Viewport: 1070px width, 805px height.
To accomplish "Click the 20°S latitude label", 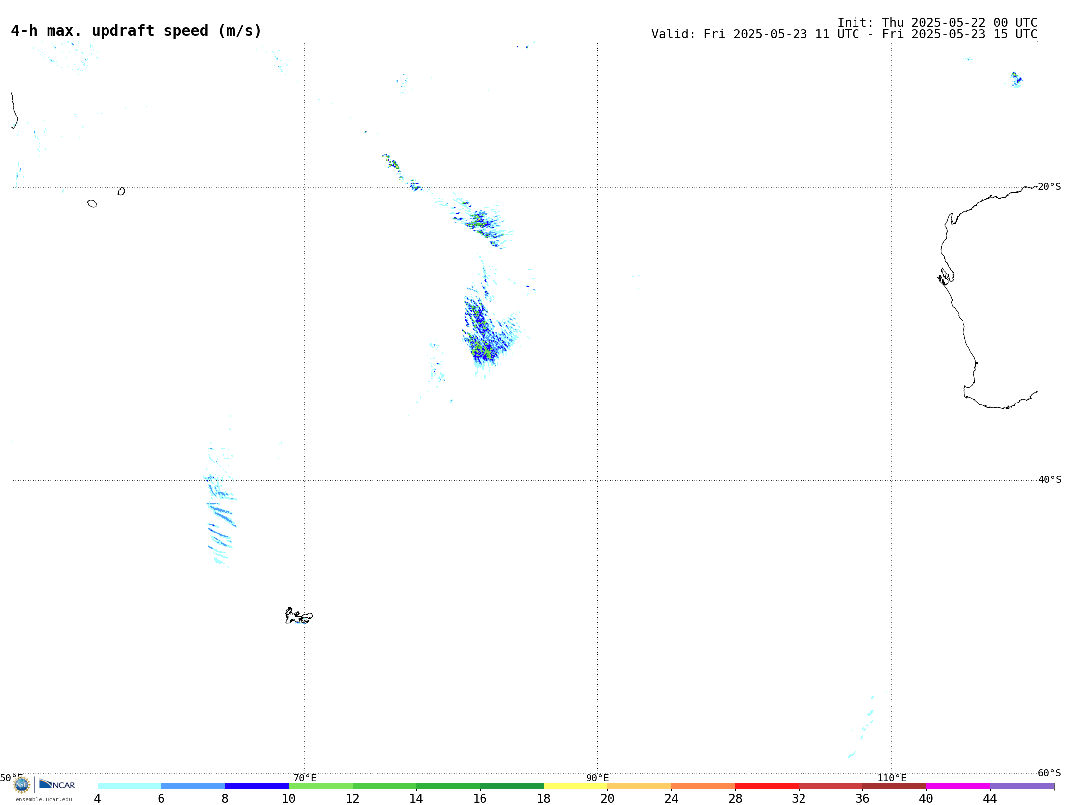I will [1050, 187].
